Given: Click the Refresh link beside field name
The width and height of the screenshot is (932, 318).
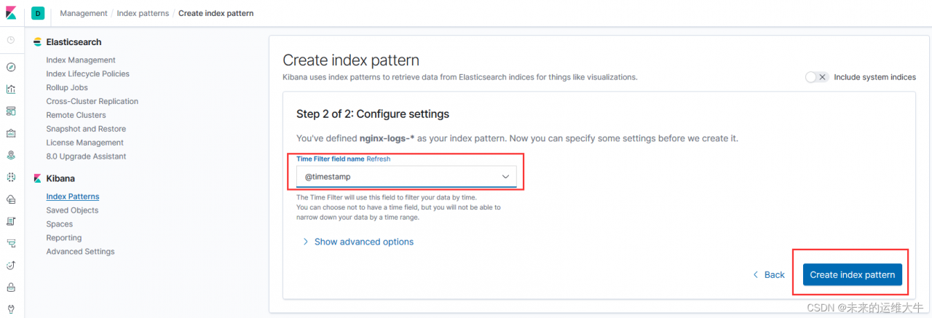Looking at the screenshot, I should (x=378, y=159).
